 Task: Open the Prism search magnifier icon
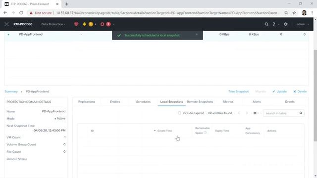click(266, 24)
